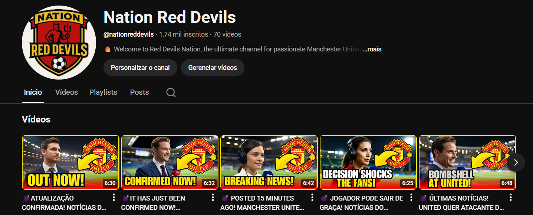Click the Nation Red Devils channel name

pos(170,17)
